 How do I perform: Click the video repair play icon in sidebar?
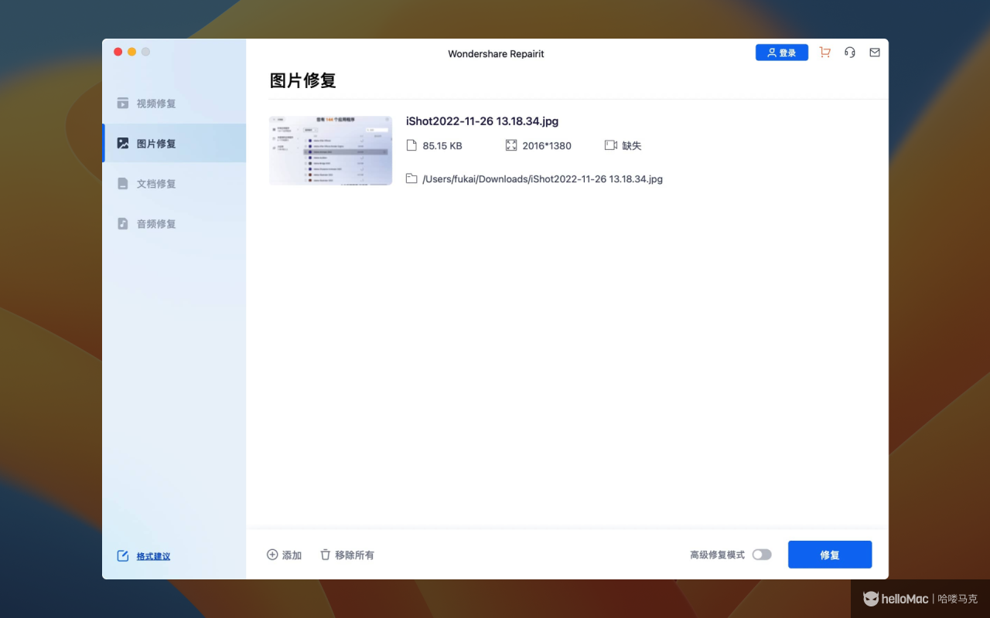coord(123,104)
